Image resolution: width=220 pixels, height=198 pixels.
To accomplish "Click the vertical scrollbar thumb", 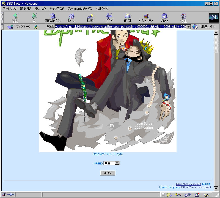I will coord(216,120).
